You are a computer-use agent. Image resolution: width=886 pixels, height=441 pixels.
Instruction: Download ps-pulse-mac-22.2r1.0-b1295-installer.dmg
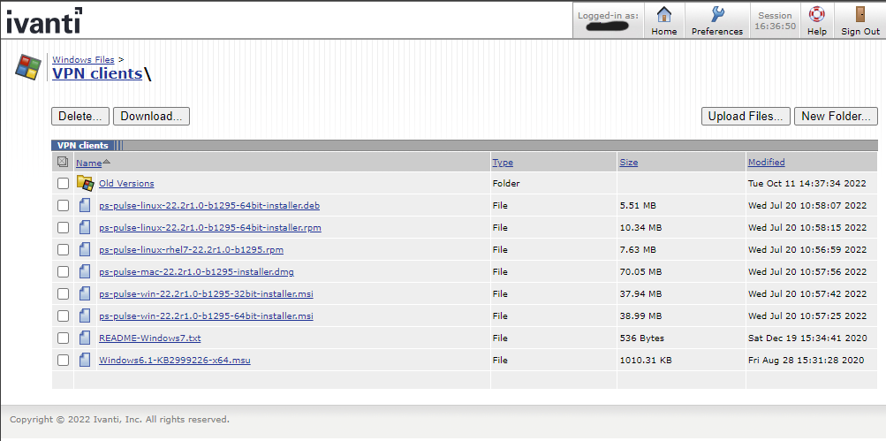coord(197,271)
